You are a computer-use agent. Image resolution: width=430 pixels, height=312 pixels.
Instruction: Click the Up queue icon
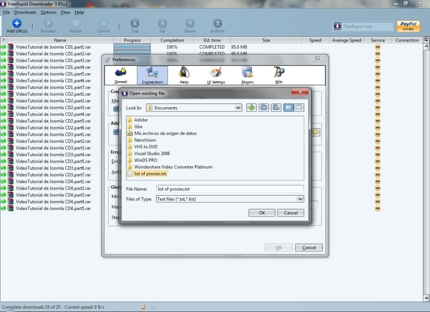click(163, 24)
